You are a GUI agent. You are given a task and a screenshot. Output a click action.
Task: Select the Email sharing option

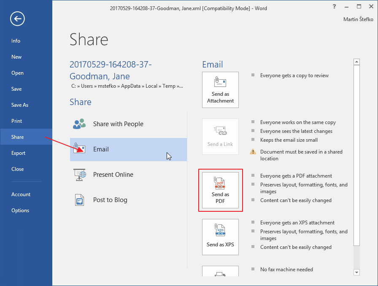click(128, 149)
